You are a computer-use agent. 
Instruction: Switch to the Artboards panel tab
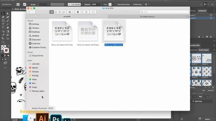click(202, 11)
